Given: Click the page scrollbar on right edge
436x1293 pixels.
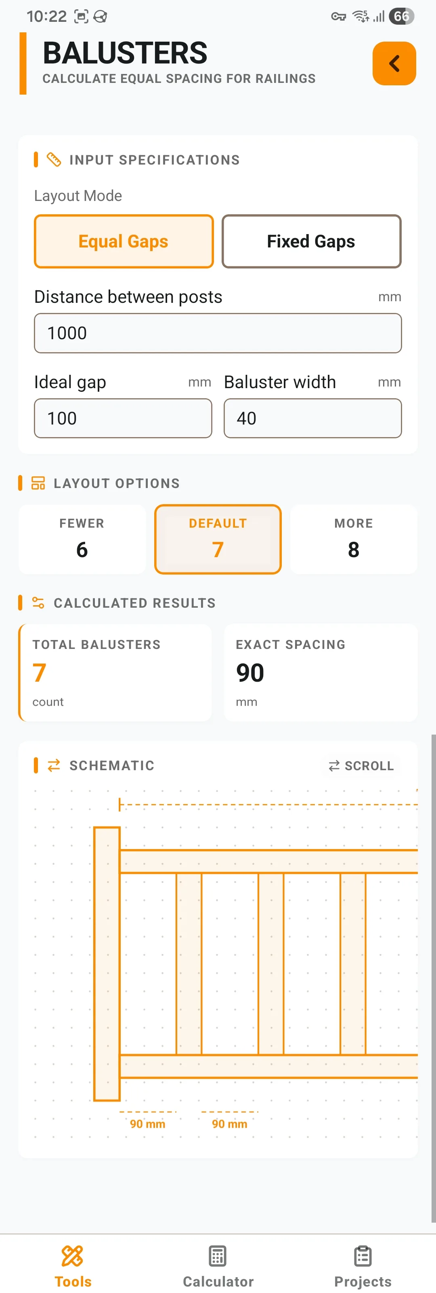Looking at the screenshot, I should 433,978.
